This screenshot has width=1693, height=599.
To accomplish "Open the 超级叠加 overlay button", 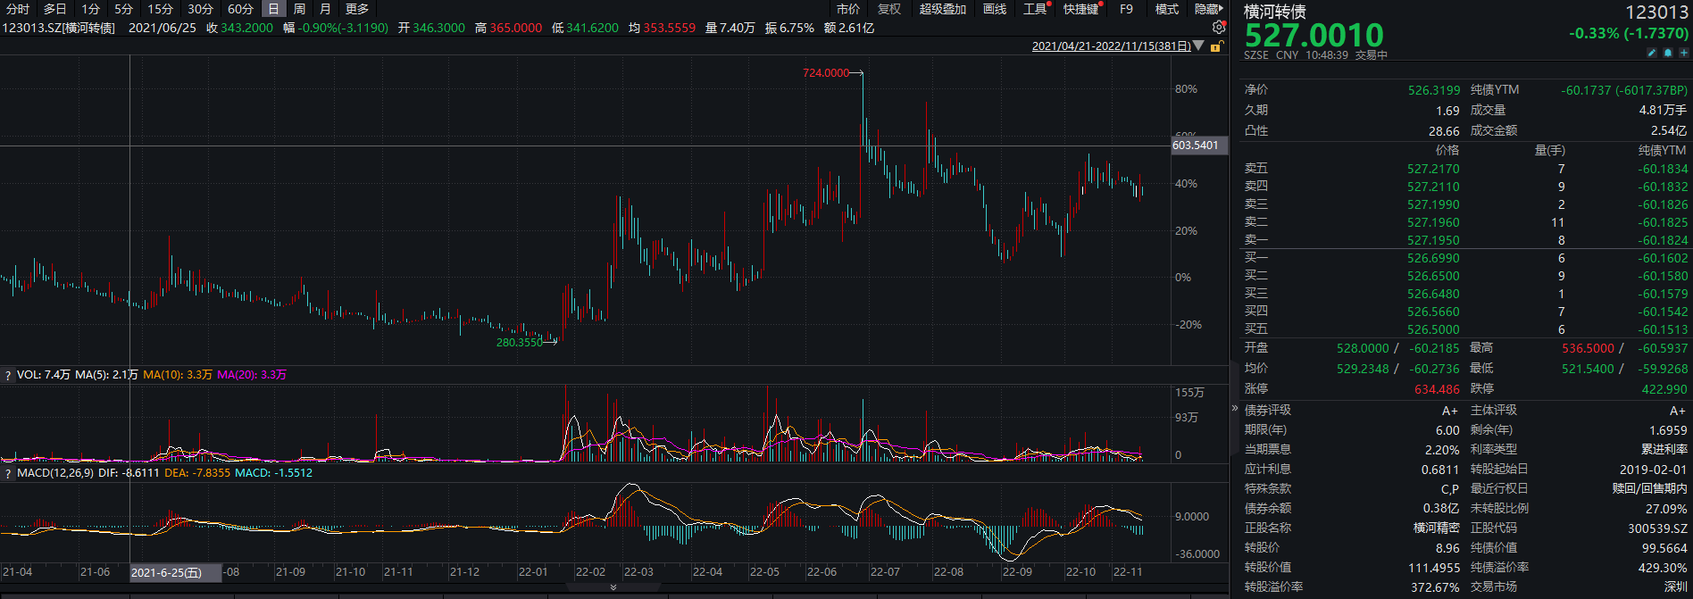I will click(x=943, y=9).
